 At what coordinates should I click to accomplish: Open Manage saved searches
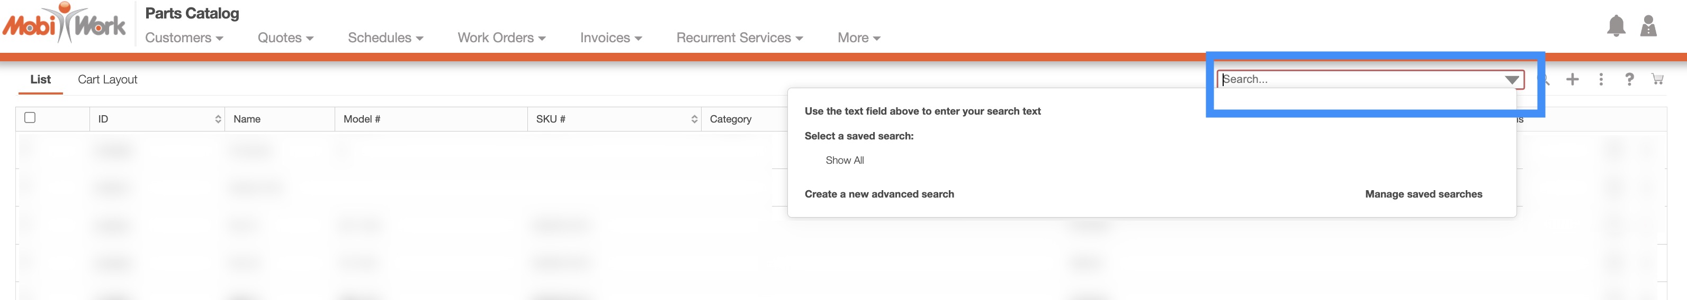click(x=1423, y=194)
